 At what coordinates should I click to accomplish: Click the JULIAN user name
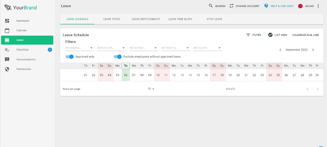point(309,6)
